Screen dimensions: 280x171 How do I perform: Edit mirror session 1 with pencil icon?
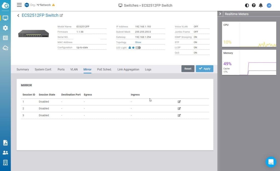click(179, 102)
